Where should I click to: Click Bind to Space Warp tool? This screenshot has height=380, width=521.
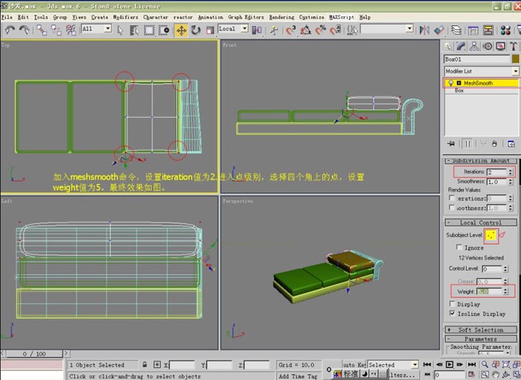click(71, 30)
